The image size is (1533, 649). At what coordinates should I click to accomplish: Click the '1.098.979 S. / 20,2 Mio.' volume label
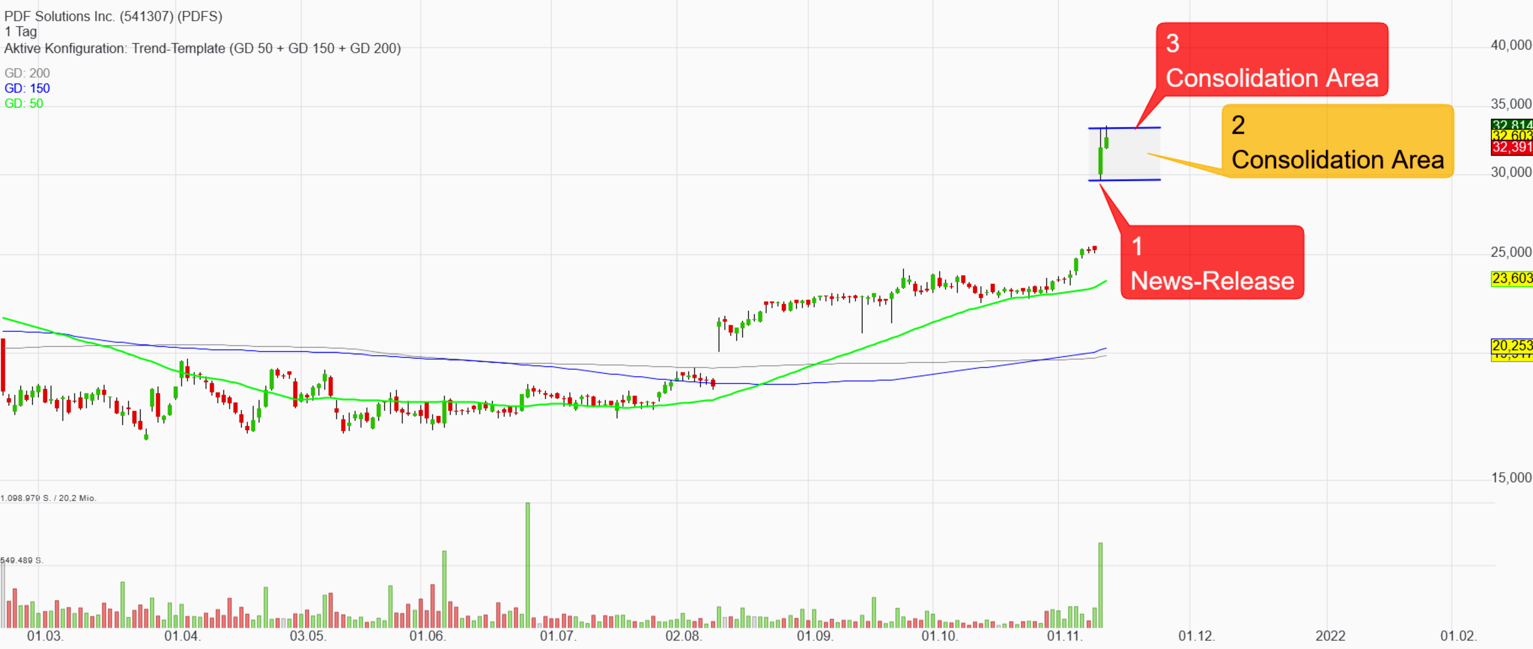click(48, 498)
